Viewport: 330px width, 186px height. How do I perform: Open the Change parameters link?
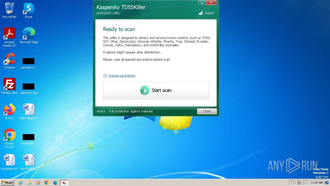click(122, 76)
